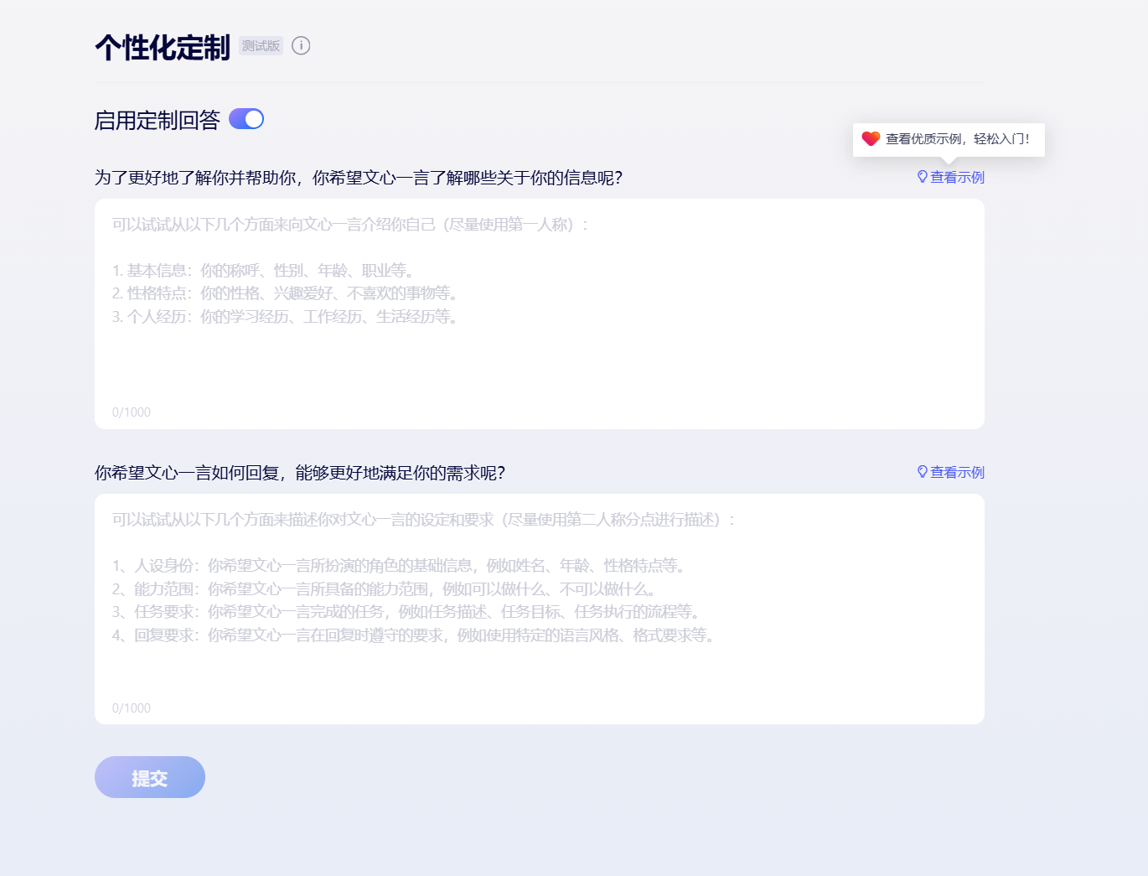Click the info icon beside 测试版 badge
1148x876 pixels.
pyautogui.click(x=301, y=46)
